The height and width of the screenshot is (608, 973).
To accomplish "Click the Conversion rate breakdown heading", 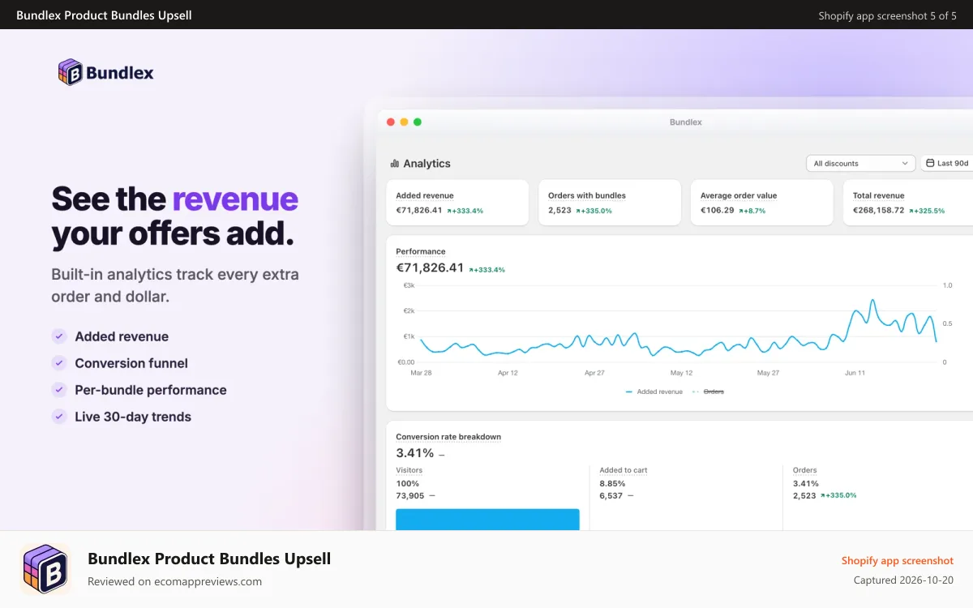I will pyautogui.click(x=448, y=437).
